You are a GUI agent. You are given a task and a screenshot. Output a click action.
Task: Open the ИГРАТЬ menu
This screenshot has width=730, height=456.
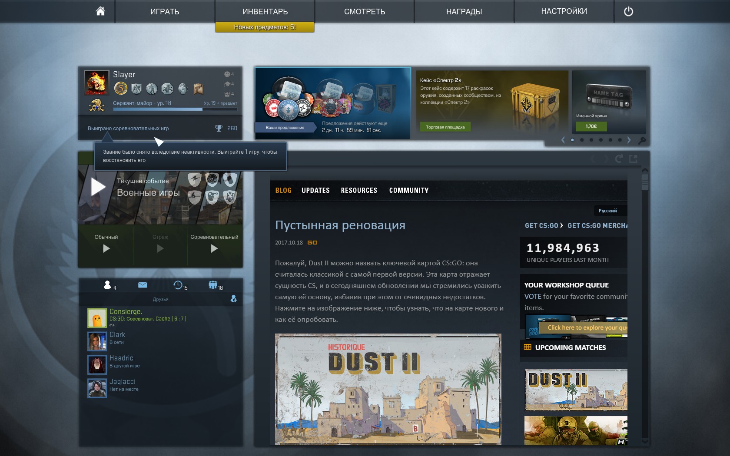point(165,12)
